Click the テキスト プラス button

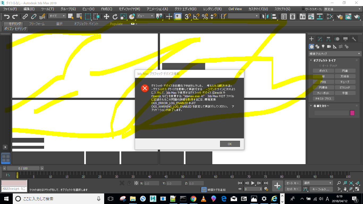click(x=323, y=99)
